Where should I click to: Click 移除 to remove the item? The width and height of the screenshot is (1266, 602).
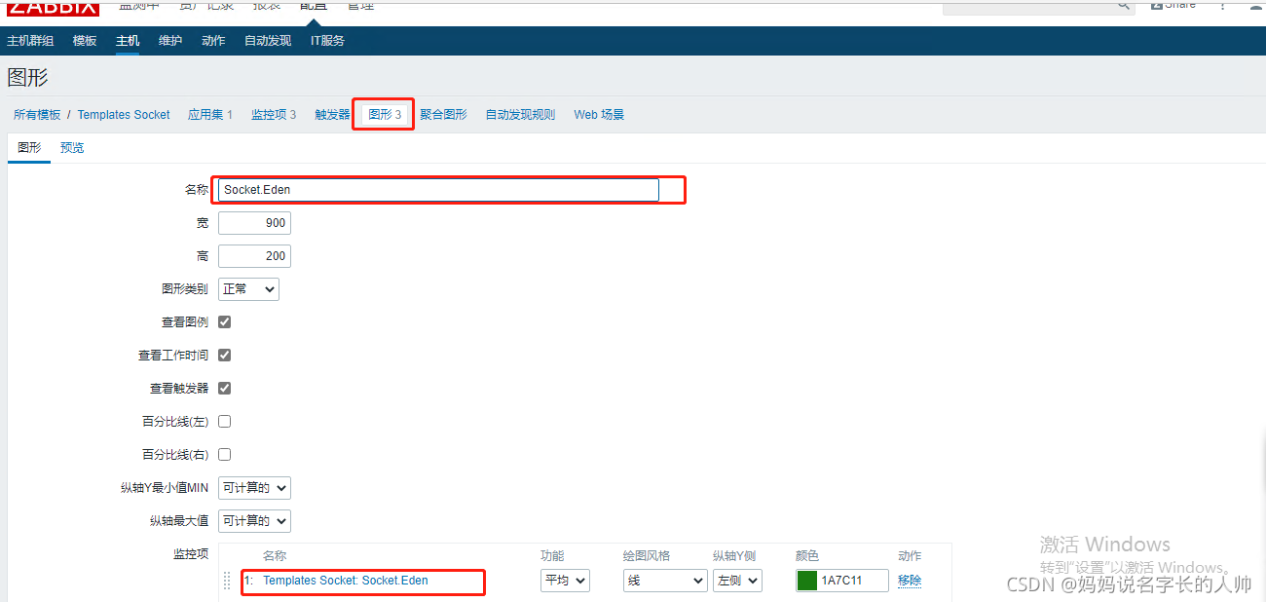coord(910,581)
